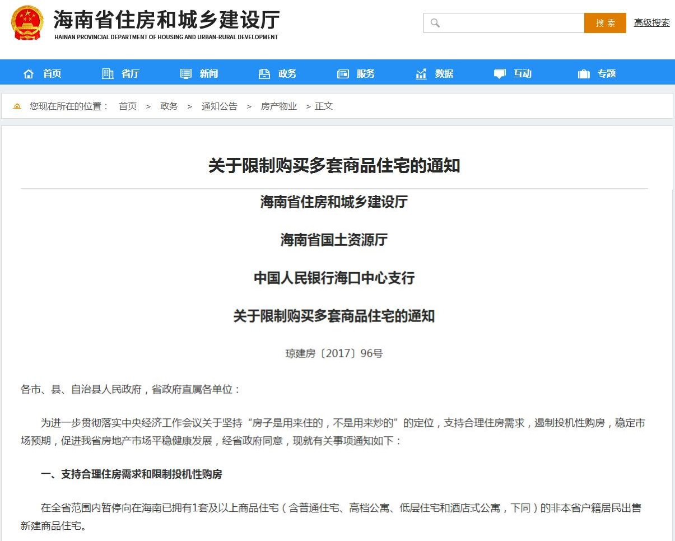Click the speech bubble icon beside 互动
The height and width of the screenshot is (541, 675).
tap(500, 74)
